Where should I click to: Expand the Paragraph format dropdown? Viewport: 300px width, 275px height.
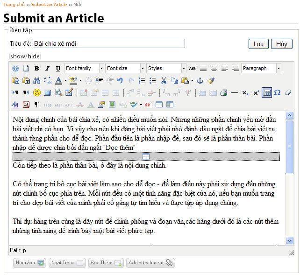tap(279, 69)
